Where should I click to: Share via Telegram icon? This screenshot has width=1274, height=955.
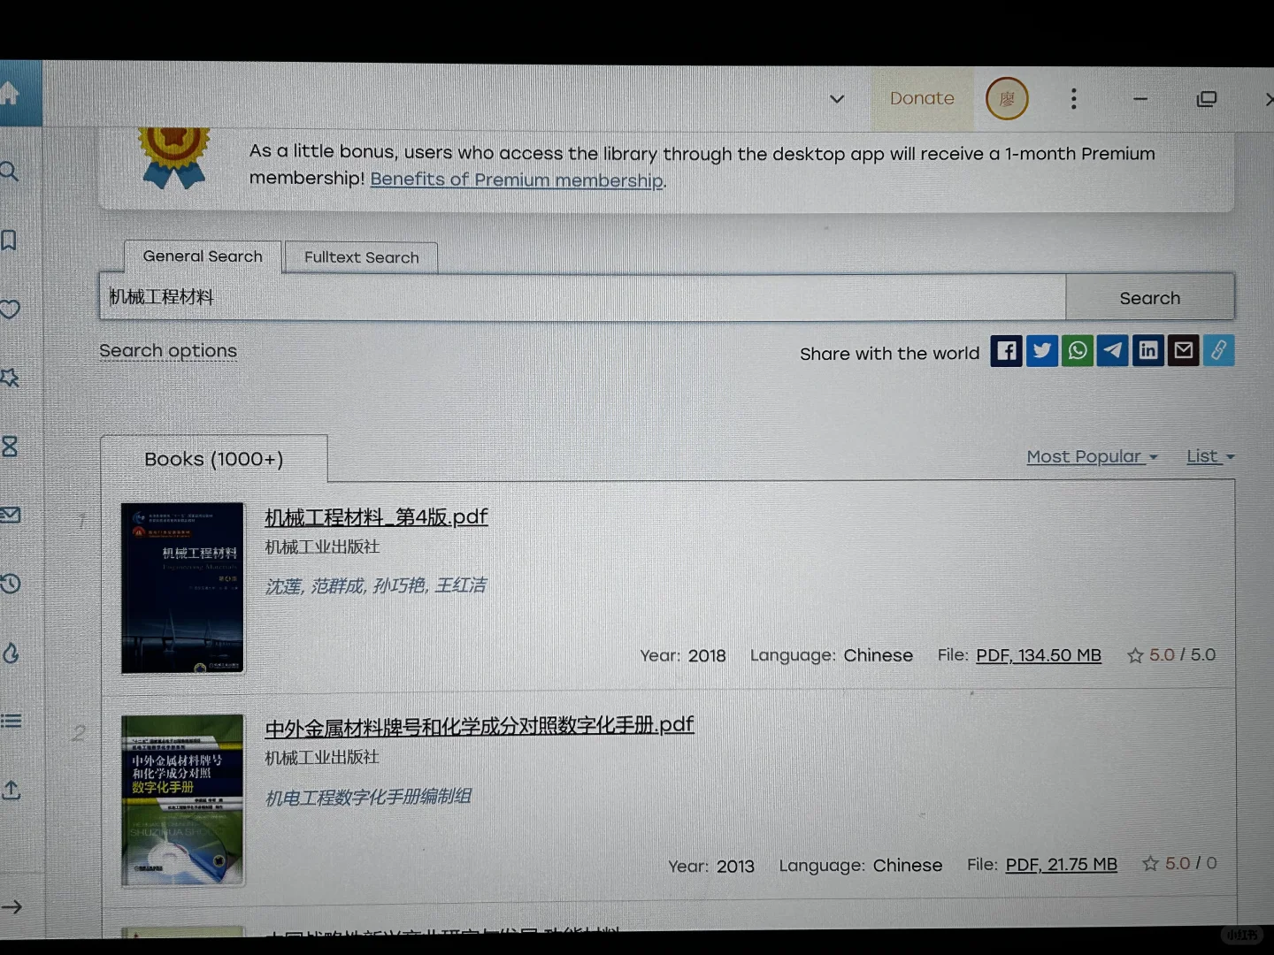coord(1112,351)
